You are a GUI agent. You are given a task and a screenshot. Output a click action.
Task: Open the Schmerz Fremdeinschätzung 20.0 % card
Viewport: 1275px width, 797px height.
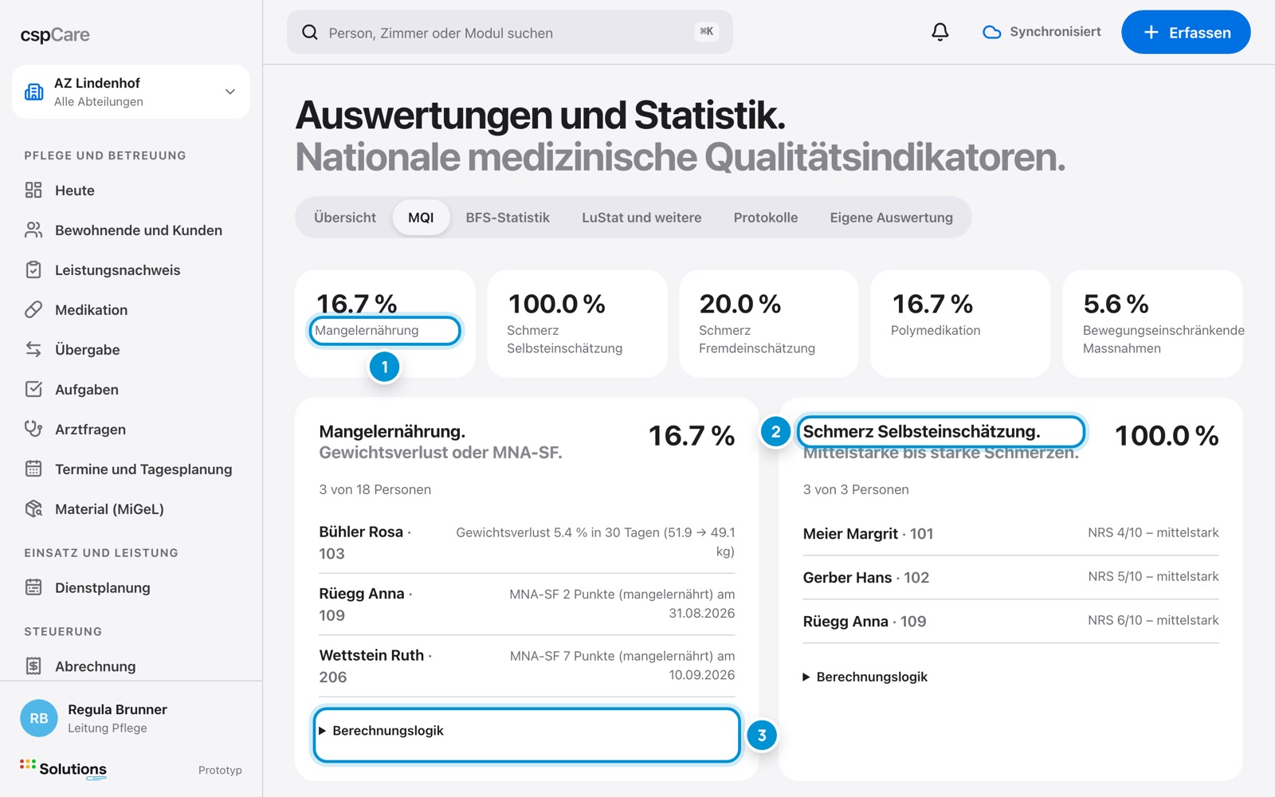point(769,324)
